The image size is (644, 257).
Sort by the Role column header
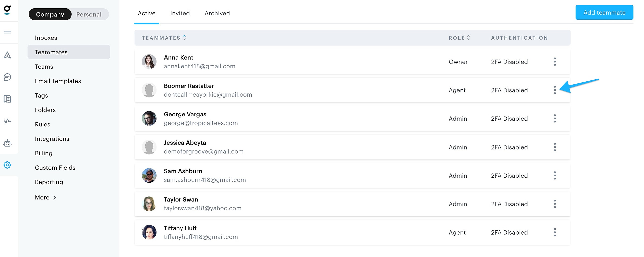459,38
